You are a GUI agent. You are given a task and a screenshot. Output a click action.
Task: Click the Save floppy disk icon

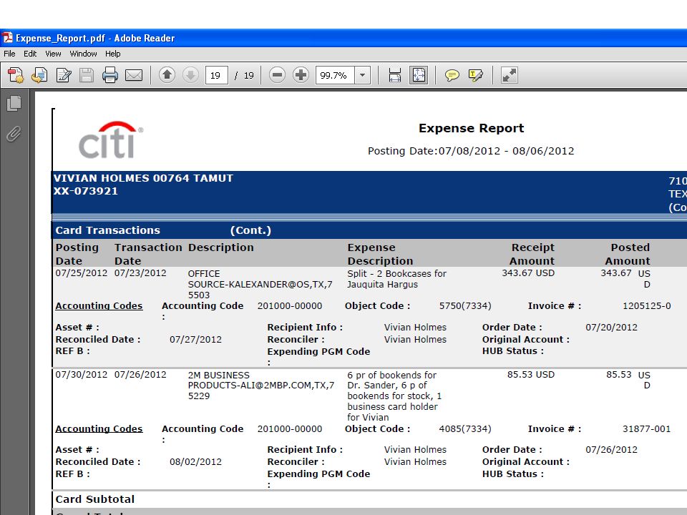(87, 75)
